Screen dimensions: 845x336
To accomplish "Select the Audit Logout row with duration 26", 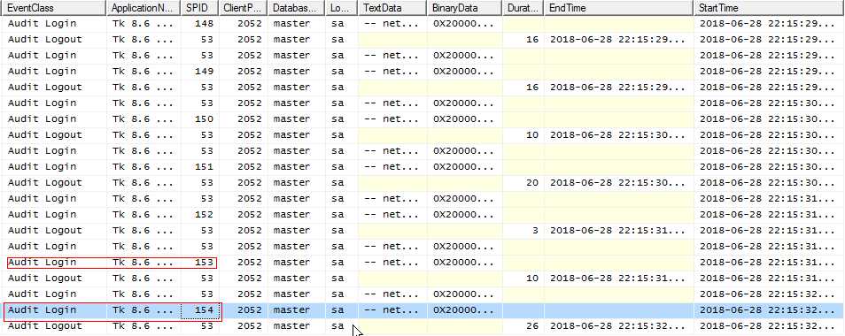I will tap(422, 326).
